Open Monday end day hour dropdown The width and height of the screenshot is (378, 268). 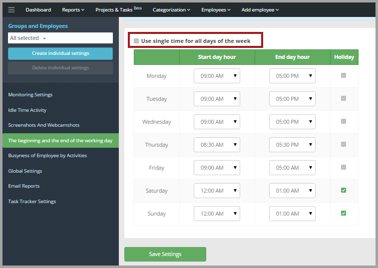tap(292, 76)
